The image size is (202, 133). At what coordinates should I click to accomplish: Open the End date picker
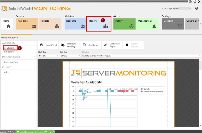click(x=70, y=56)
